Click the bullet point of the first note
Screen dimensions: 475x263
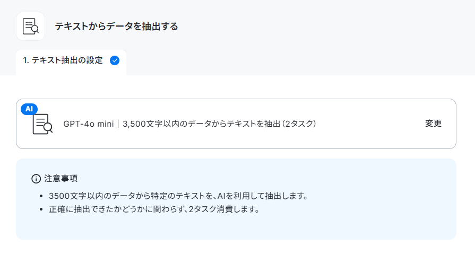[x=41, y=196]
